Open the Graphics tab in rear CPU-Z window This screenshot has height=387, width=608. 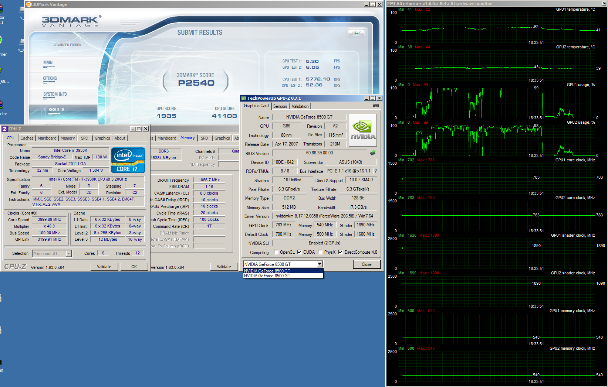click(222, 138)
